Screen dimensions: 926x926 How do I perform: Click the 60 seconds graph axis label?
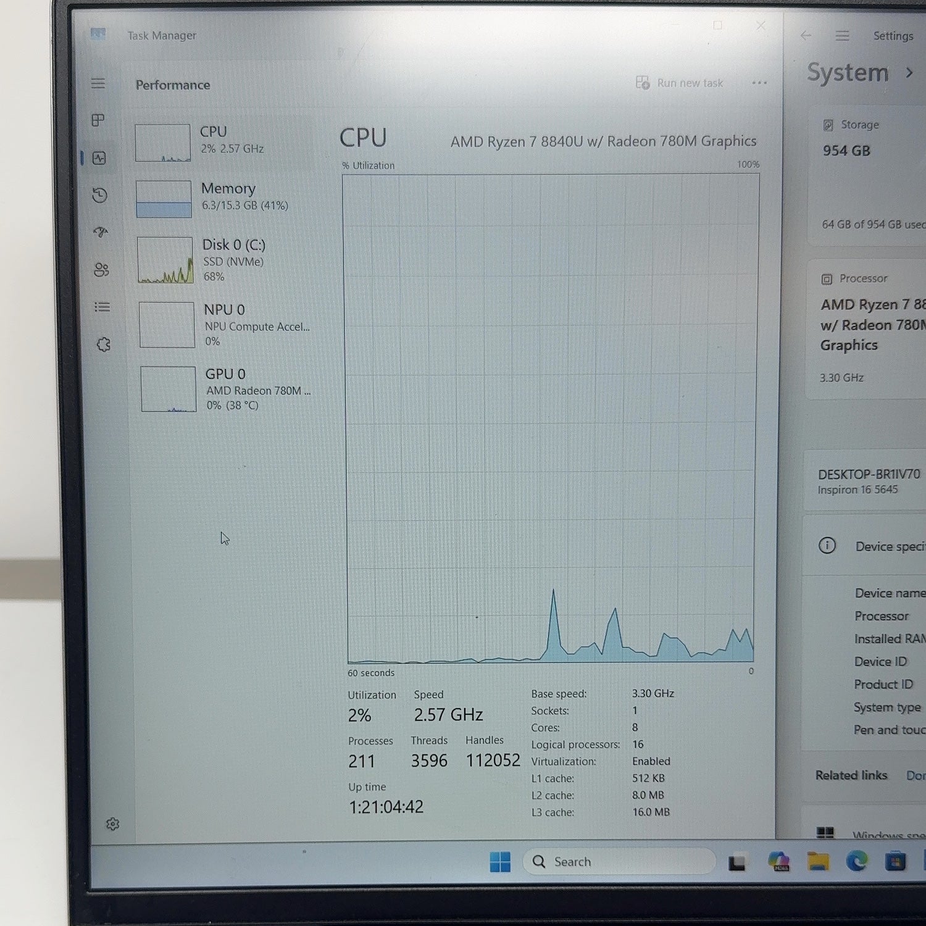click(371, 673)
